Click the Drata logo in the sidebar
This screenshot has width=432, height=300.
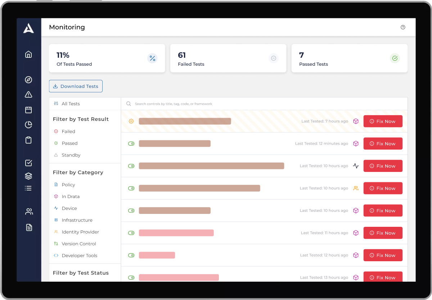[28, 28]
